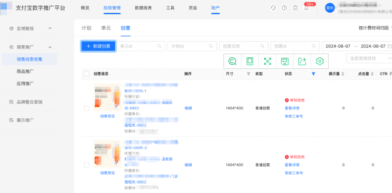Image resolution: width=392 pixels, height=193 pixels.
Task: Click 查看详情 in first creative row
Action: pyautogui.click(x=292, y=108)
